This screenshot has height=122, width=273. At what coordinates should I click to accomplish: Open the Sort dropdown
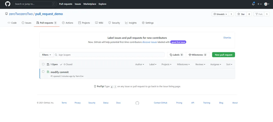[229, 64]
